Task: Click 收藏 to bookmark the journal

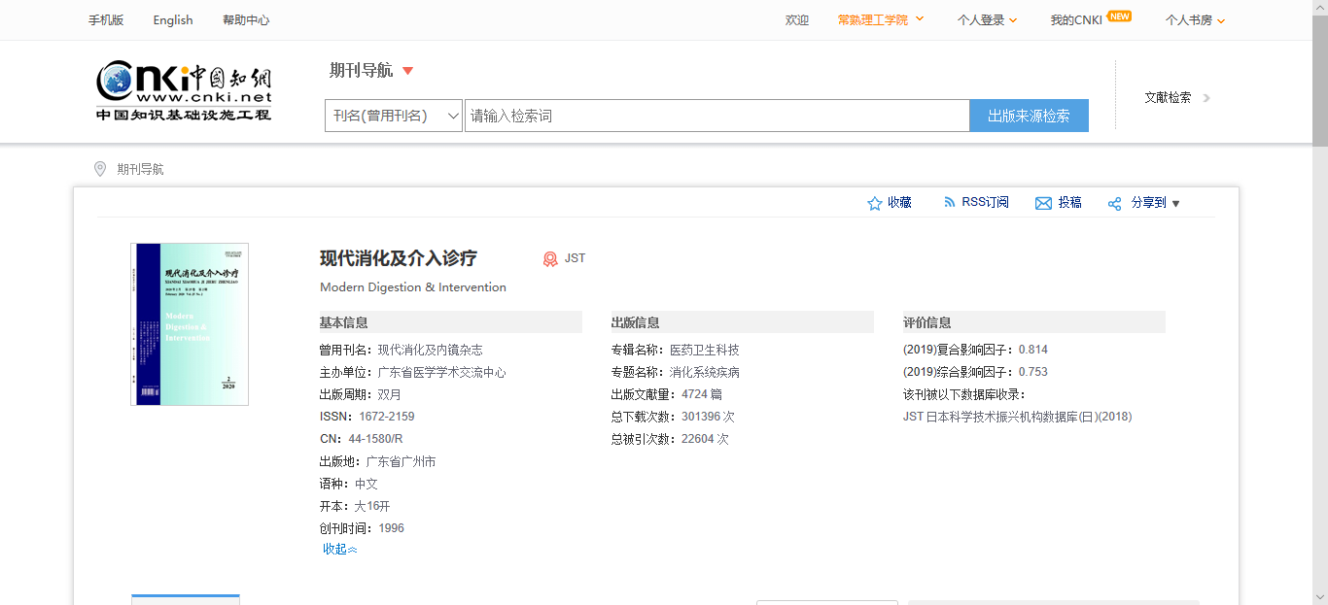Action: pyautogui.click(x=899, y=203)
